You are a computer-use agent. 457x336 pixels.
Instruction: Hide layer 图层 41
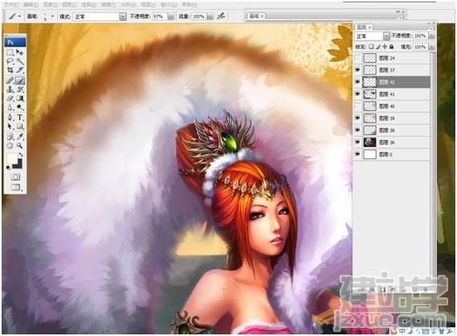(x=357, y=94)
